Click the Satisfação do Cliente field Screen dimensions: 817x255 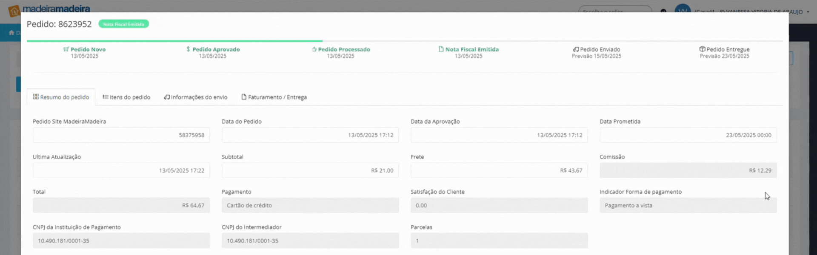(x=499, y=205)
